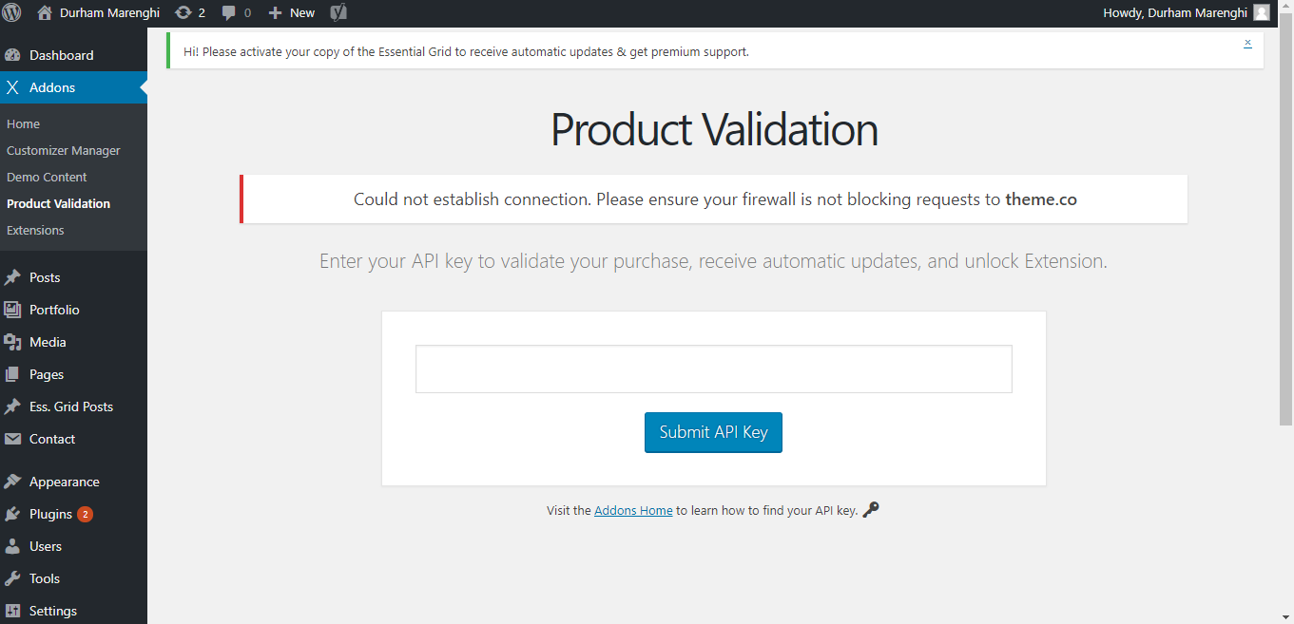The width and height of the screenshot is (1294, 624).
Task: Open the Dashboard menu
Action: point(61,55)
